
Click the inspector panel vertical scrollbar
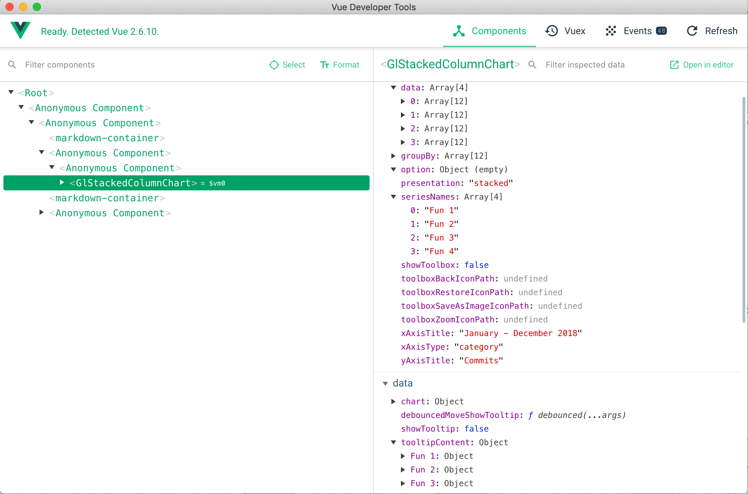(x=744, y=210)
